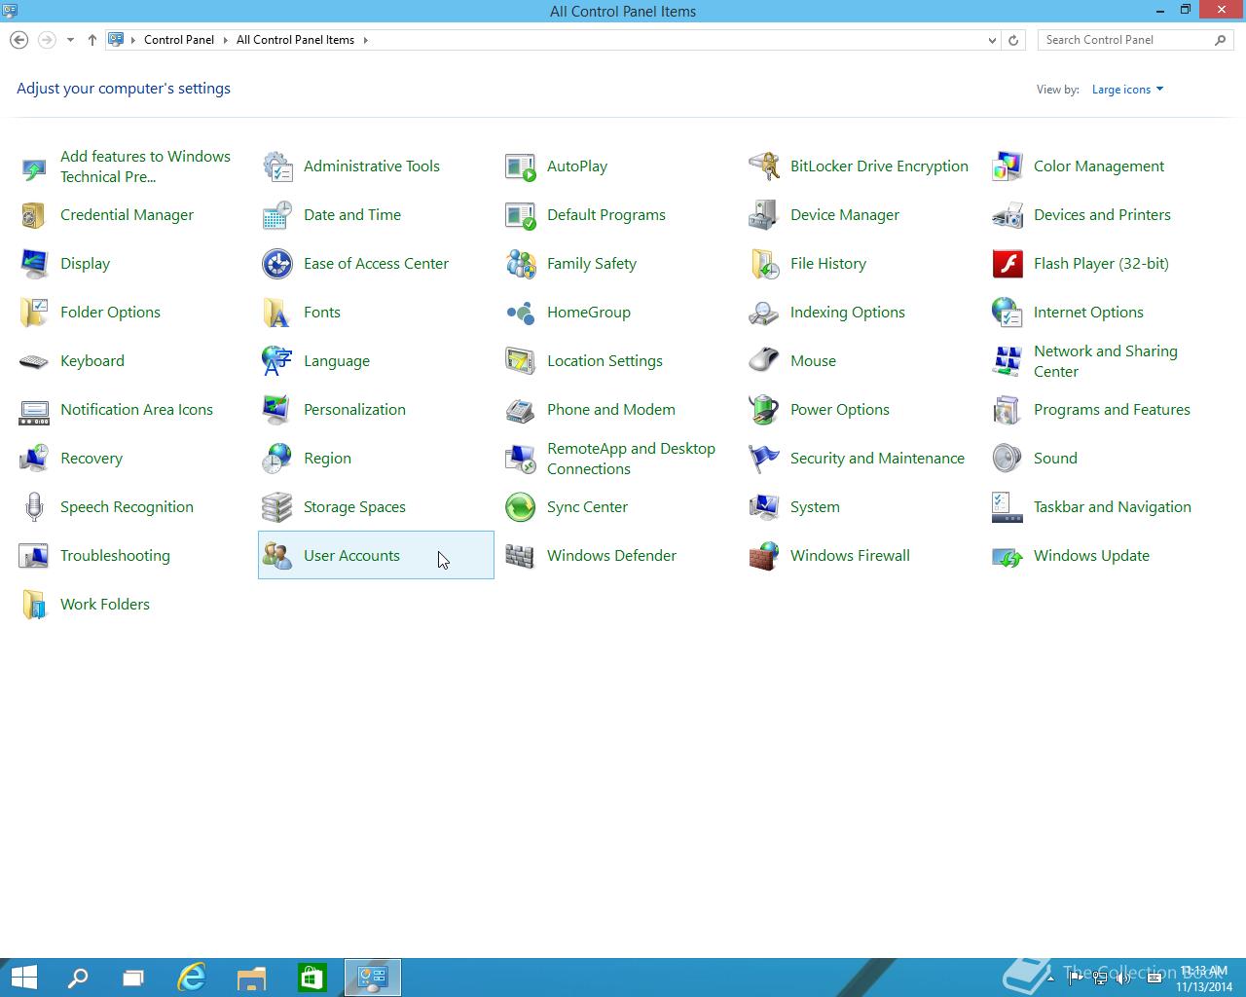The height and width of the screenshot is (997, 1246).
Task: Open Speech Recognition microphone icon
Action: coord(34,507)
